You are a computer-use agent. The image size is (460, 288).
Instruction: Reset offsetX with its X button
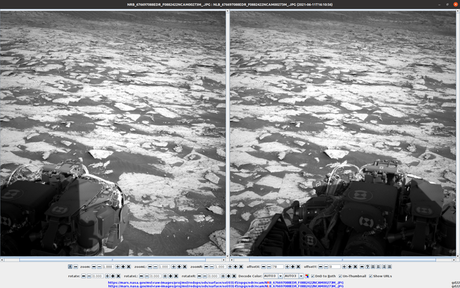tap(298, 267)
